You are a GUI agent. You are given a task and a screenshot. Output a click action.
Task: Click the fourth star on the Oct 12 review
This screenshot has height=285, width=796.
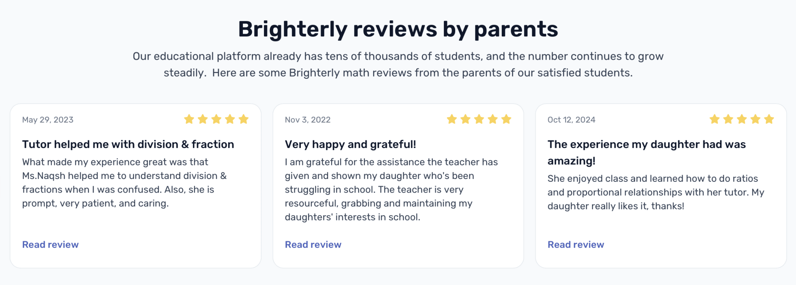point(755,119)
